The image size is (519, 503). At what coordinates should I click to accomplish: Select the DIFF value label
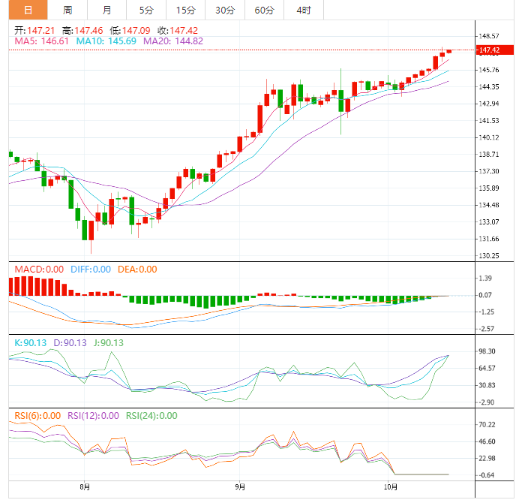click(x=91, y=269)
